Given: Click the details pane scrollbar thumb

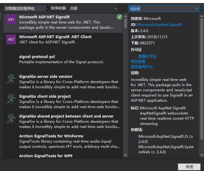Looking at the screenshot, I should point(202,79).
